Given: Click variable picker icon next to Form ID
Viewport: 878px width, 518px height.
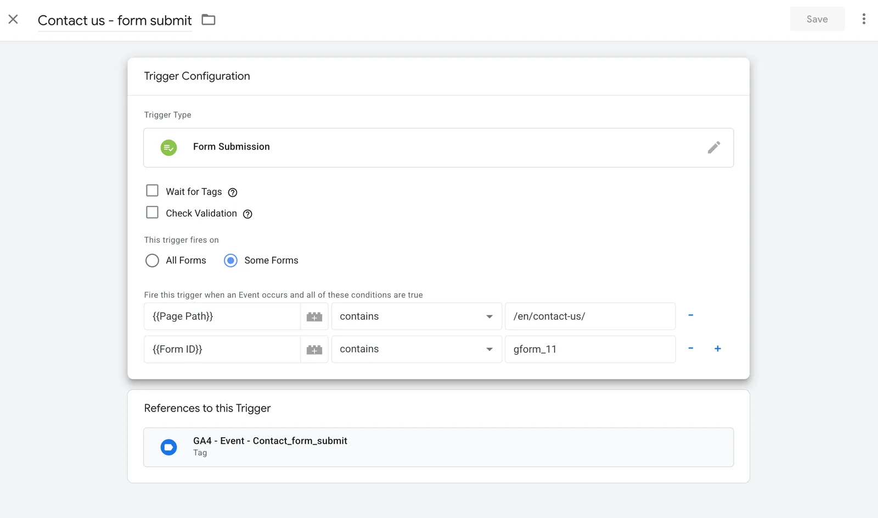Looking at the screenshot, I should [314, 349].
